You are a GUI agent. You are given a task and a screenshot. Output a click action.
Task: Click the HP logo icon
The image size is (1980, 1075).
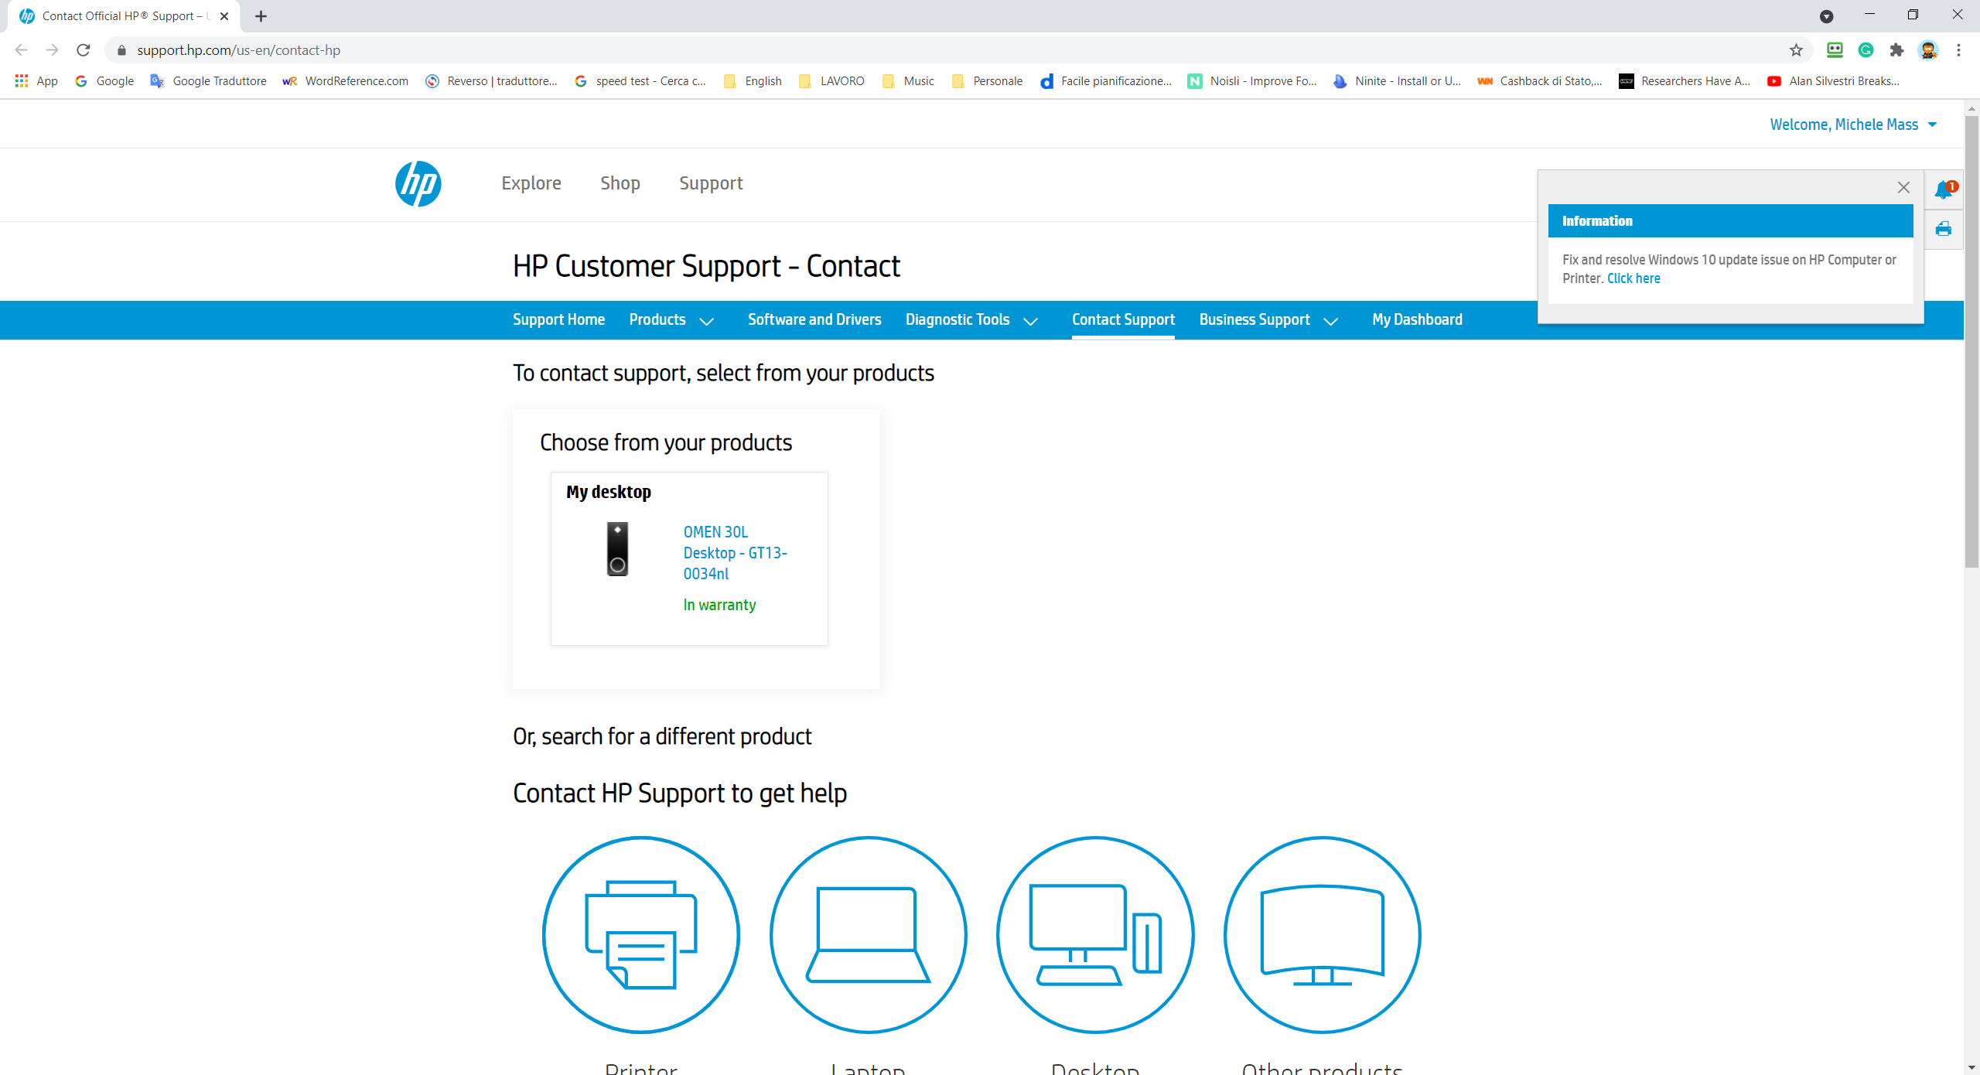point(418,184)
